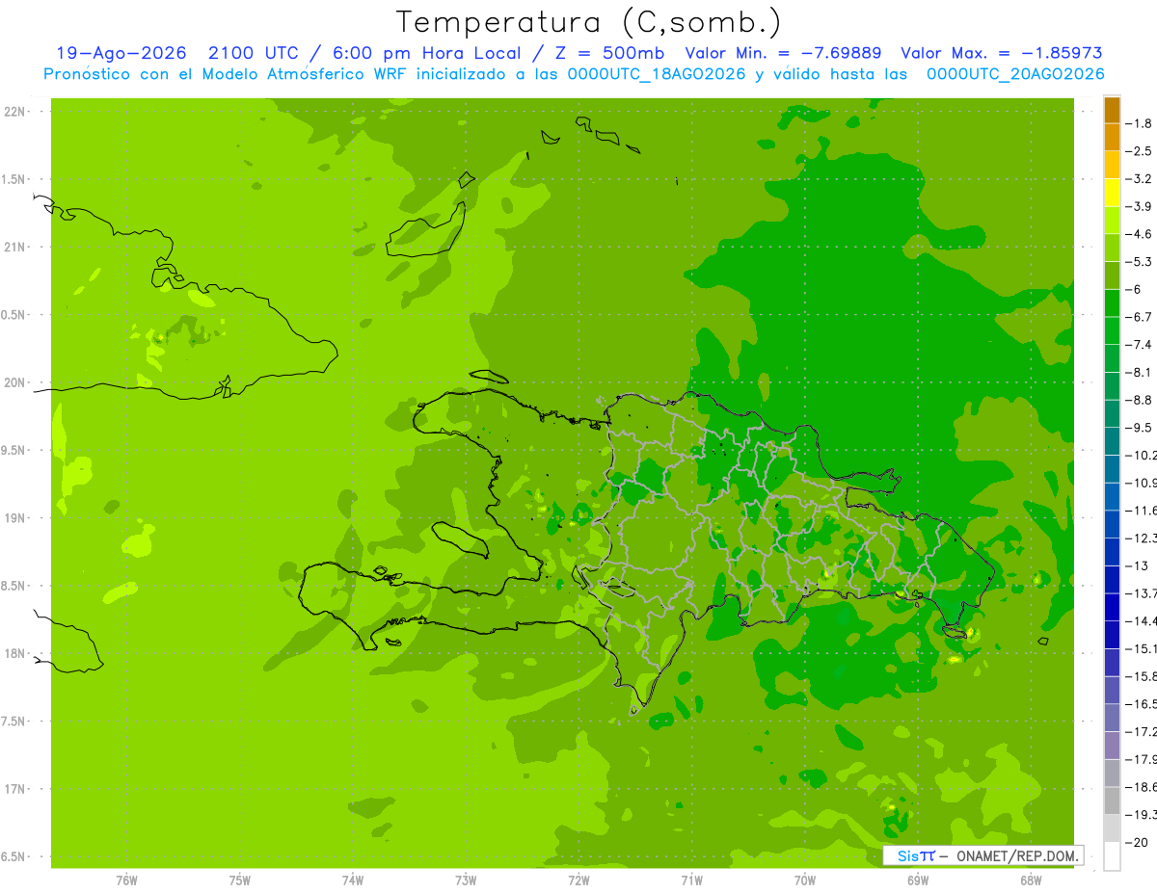Click the "73W" longitude label

click(x=466, y=880)
